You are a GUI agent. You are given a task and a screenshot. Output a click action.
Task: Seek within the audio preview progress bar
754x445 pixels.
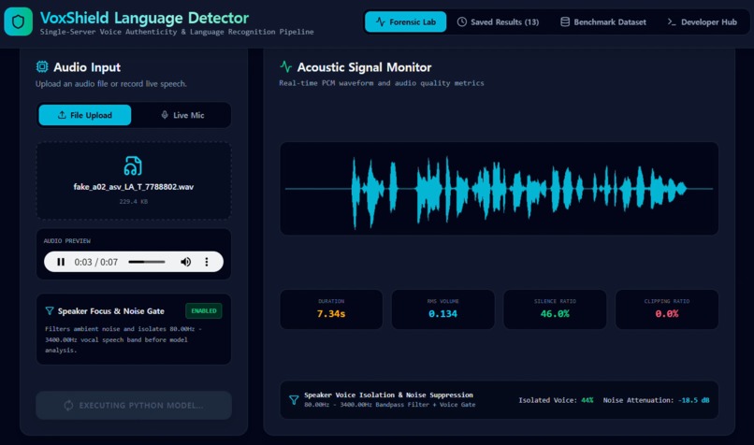(147, 262)
